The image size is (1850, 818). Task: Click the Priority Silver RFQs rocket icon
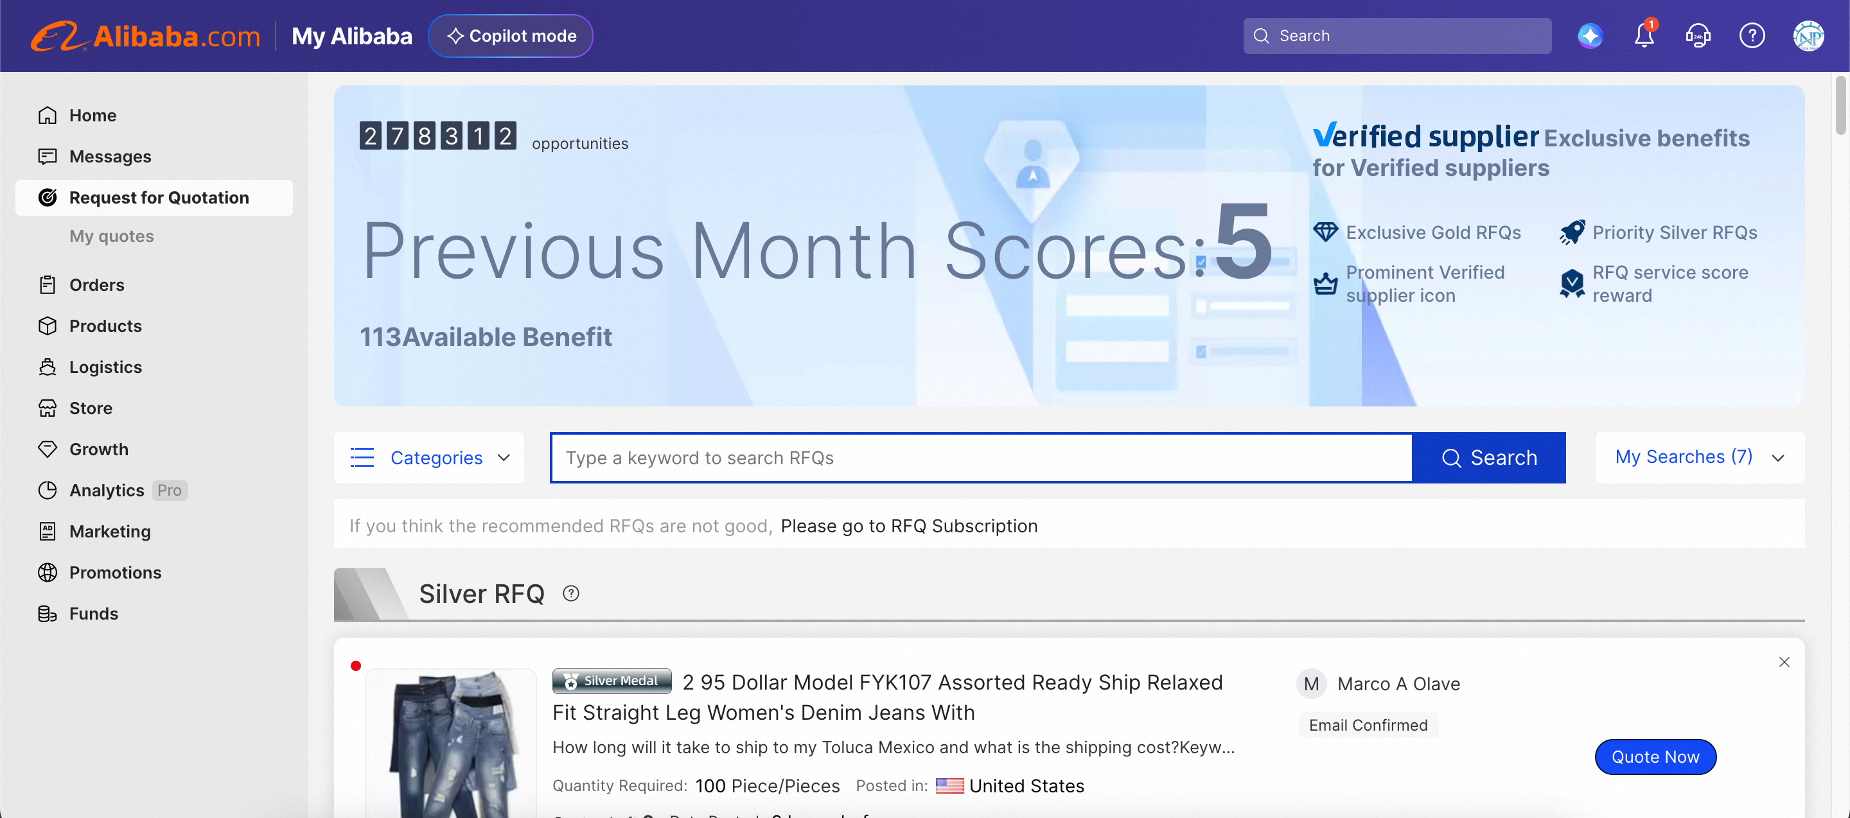[x=1572, y=232]
